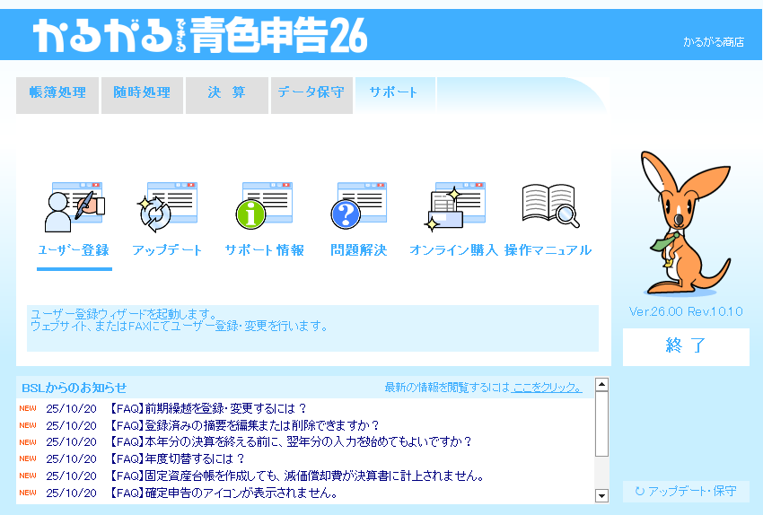Open the データ保守 tab
This screenshot has height=515, width=763.
[311, 93]
